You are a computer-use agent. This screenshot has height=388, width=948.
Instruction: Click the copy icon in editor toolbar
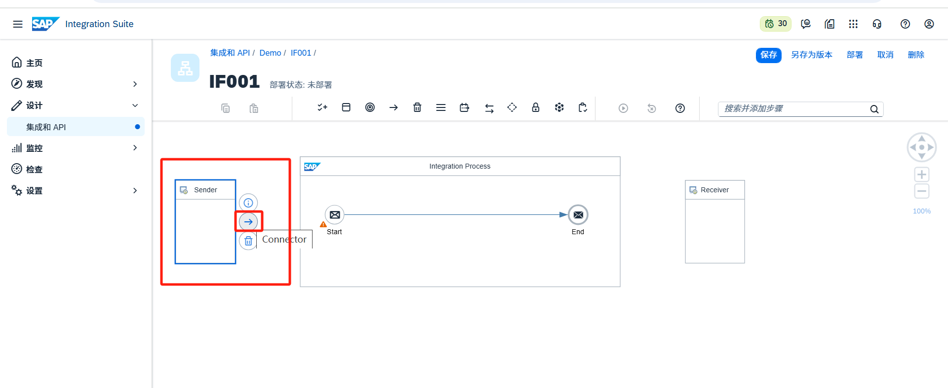point(226,108)
